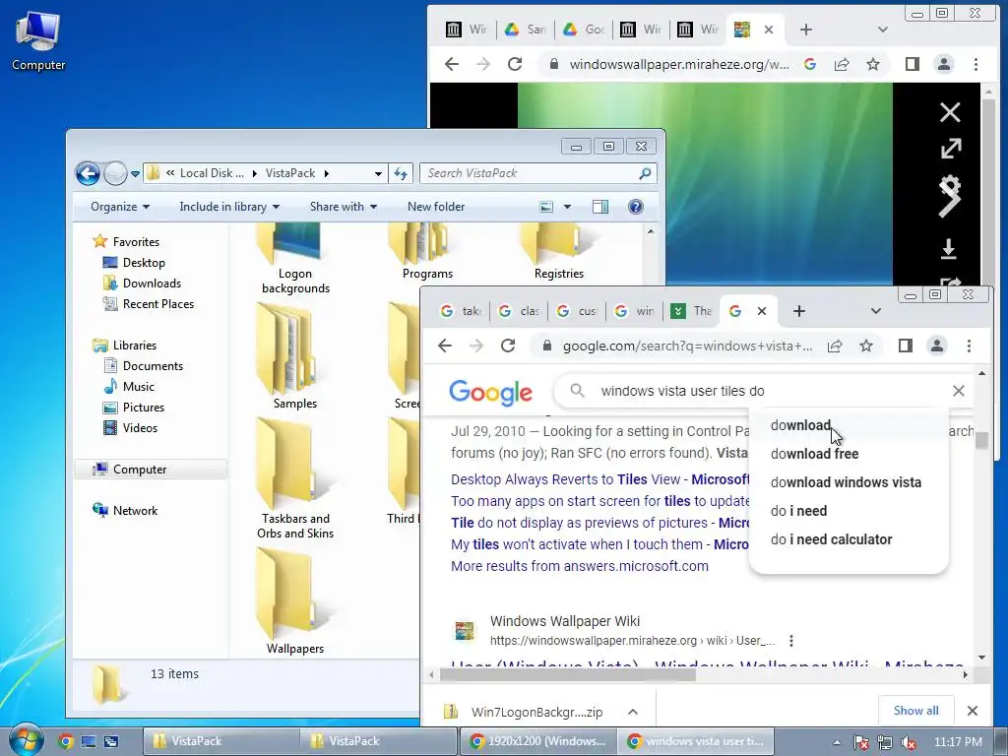Bookmark the windowswallpaper page with star icon
1008x756 pixels.
coord(872,64)
